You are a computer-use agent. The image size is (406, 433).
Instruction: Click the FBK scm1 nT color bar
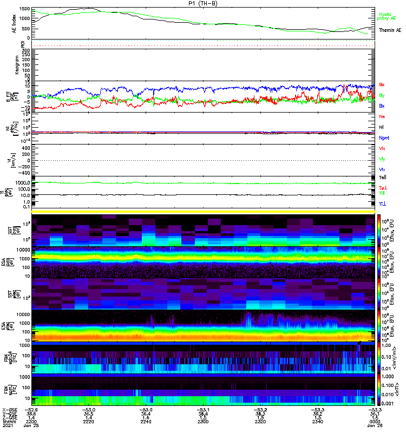click(378, 390)
